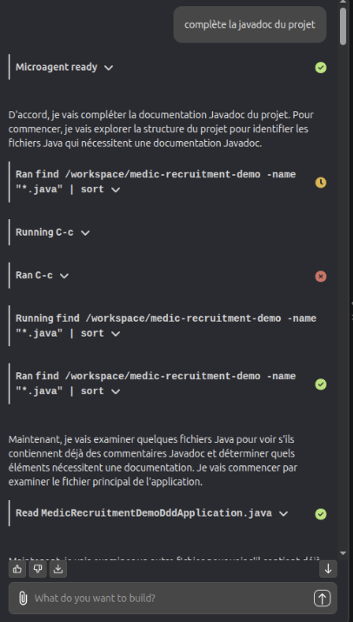Viewport: 353px width, 622px height.
Task: Click the thumbs down feedback icon
Action: 37,569
